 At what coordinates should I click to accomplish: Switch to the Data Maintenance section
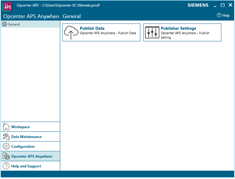pos(26,137)
